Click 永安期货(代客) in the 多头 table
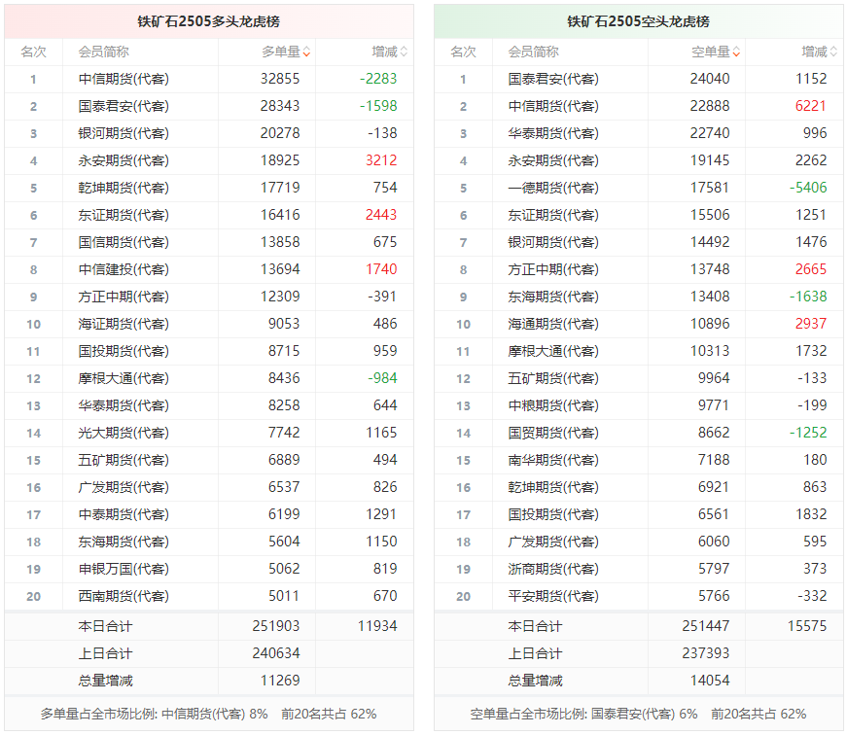This screenshot has height=735, width=847. click(124, 161)
